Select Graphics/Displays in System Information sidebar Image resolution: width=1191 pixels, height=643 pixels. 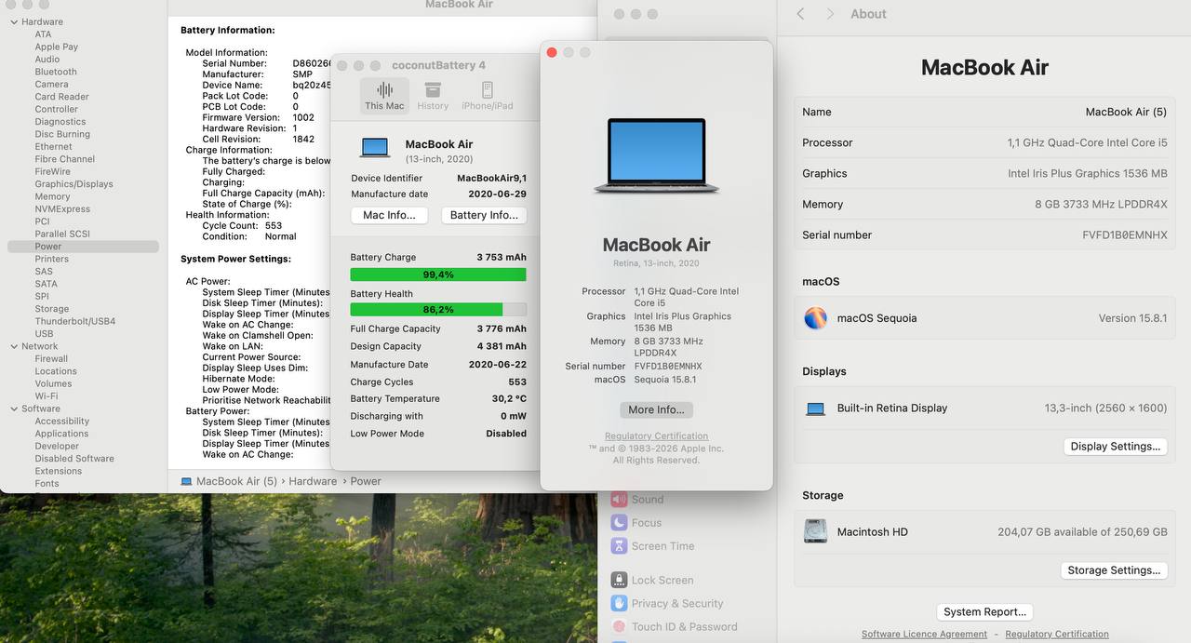[74, 184]
